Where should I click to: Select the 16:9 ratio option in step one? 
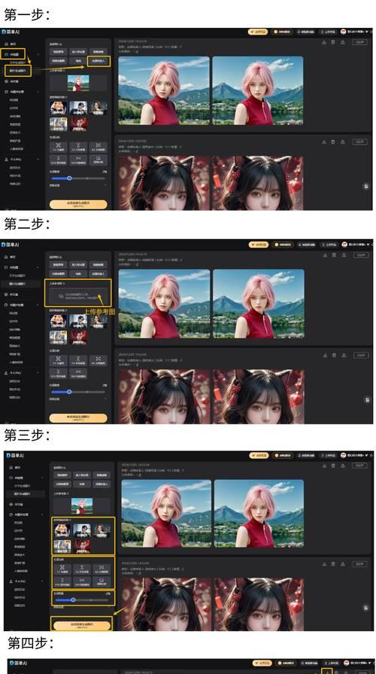click(x=78, y=160)
